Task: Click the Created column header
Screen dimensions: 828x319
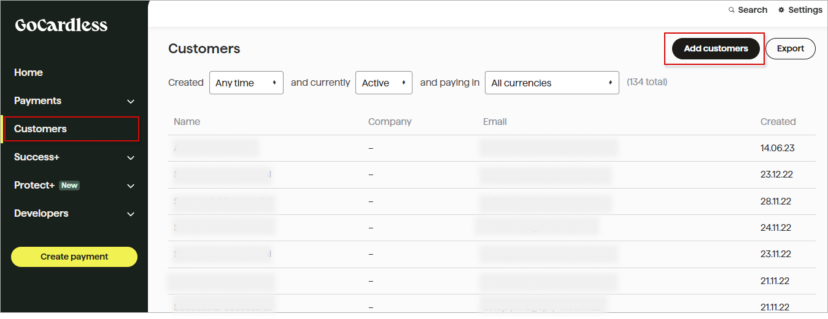Action: pyautogui.click(x=778, y=122)
